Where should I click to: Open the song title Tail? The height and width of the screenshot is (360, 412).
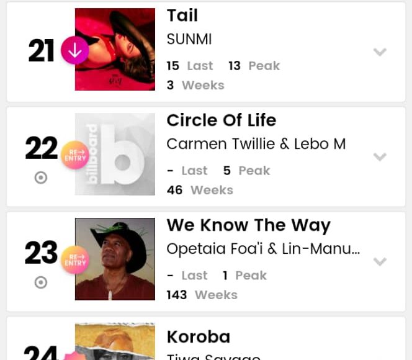pyautogui.click(x=182, y=16)
